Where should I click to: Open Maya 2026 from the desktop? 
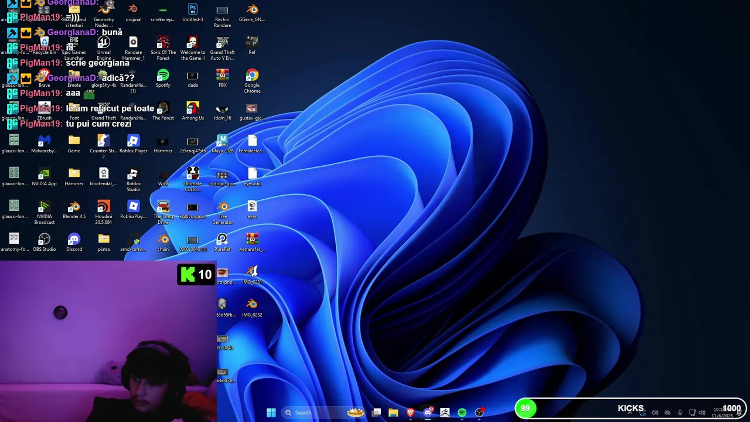pos(223,144)
